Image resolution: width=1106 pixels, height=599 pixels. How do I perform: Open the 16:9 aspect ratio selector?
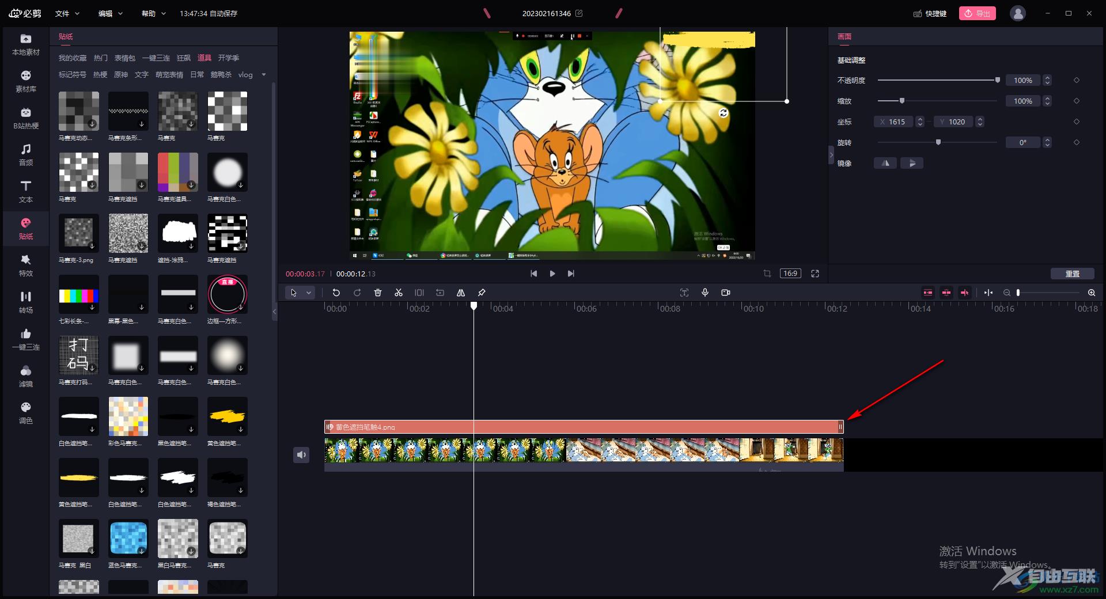coord(790,274)
